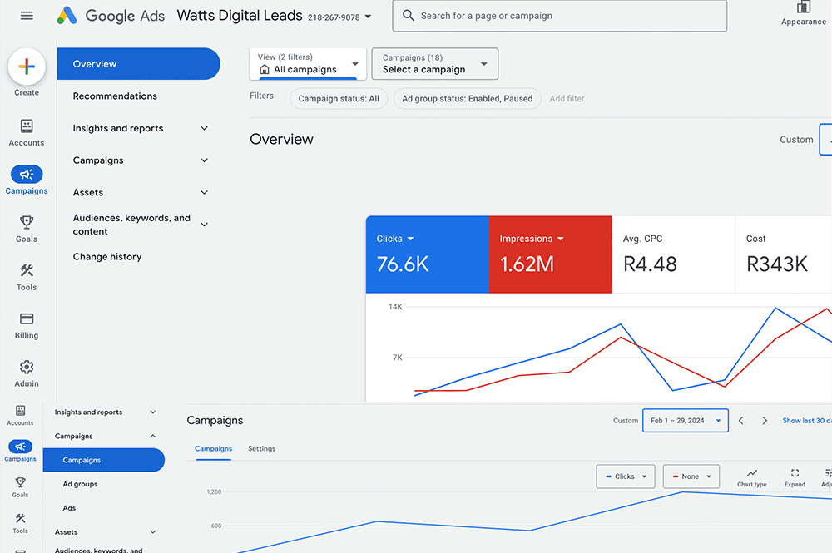This screenshot has width=832, height=553.
Task: Click Ad group status filter chip
Action: [467, 99]
